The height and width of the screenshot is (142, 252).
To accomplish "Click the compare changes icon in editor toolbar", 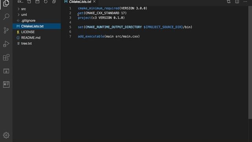I will (x=228, y=2).
